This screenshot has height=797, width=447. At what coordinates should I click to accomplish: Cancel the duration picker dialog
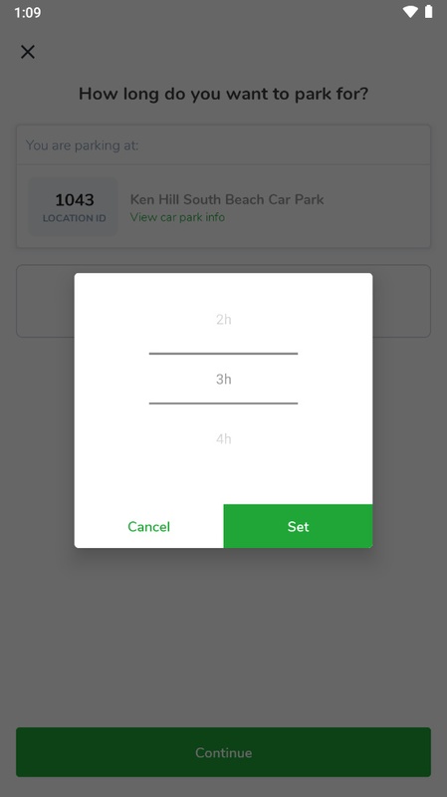pos(148,526)
